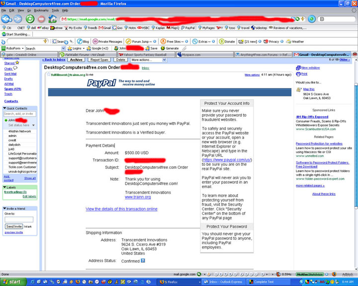Viewport: 358px width, 286px height.
Task: Open the Bookmarks menu
Action: 41,10
